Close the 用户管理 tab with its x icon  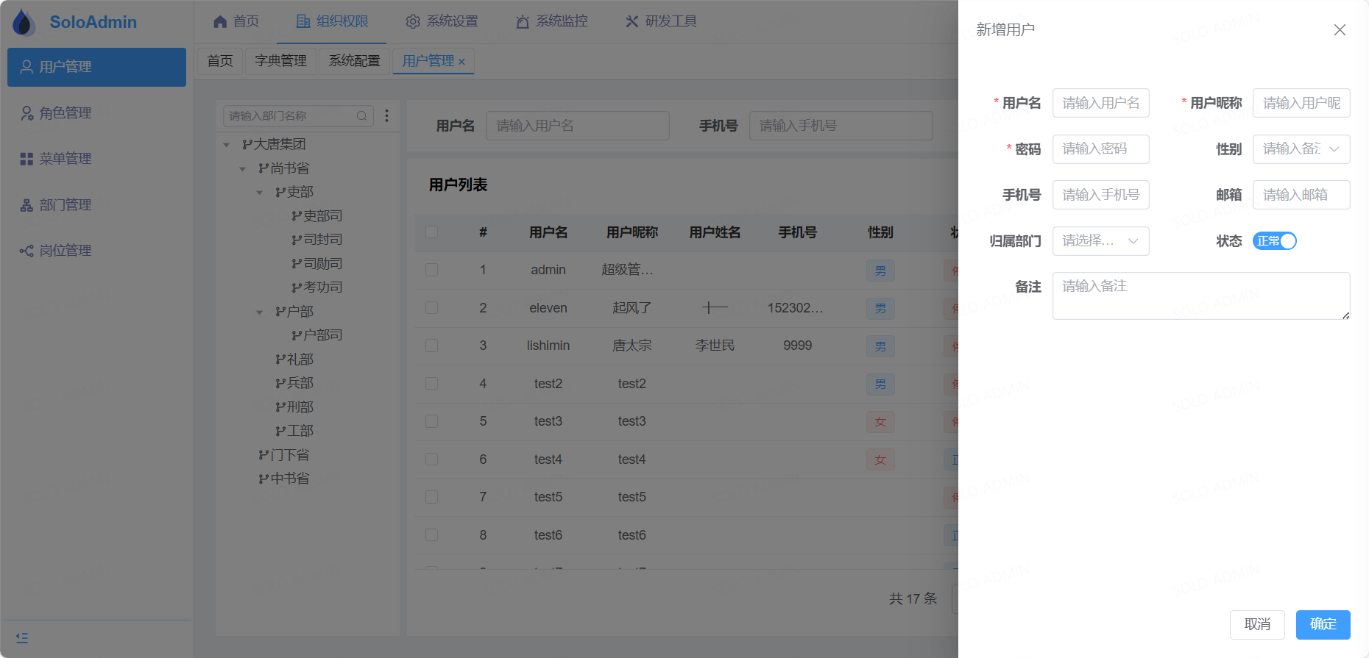pos(461,62)
